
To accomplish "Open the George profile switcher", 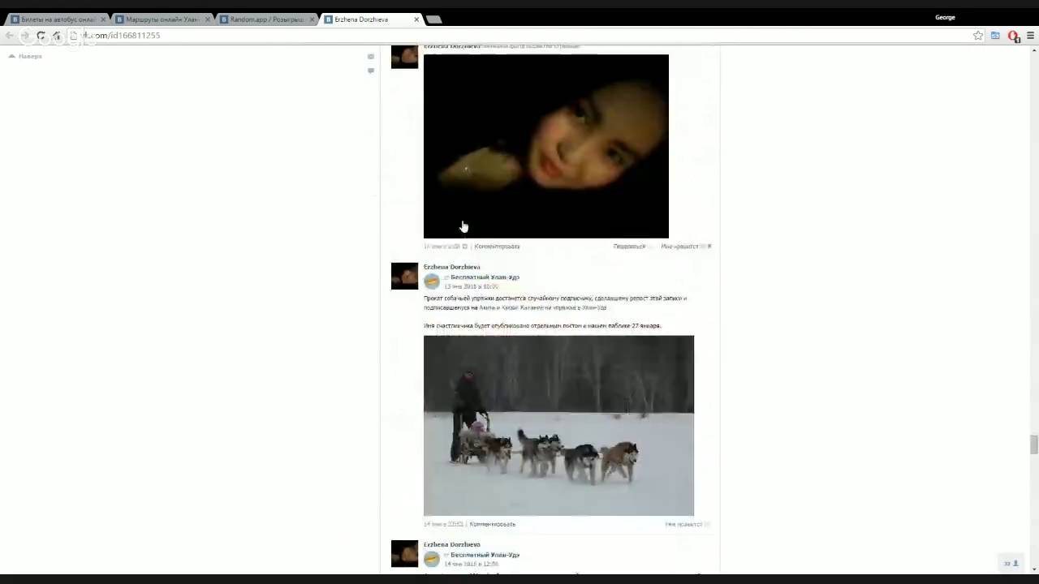I will (x=945, y=17).
